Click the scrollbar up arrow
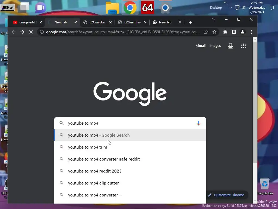This screenshot has height=209, width=278. [255, 39]
